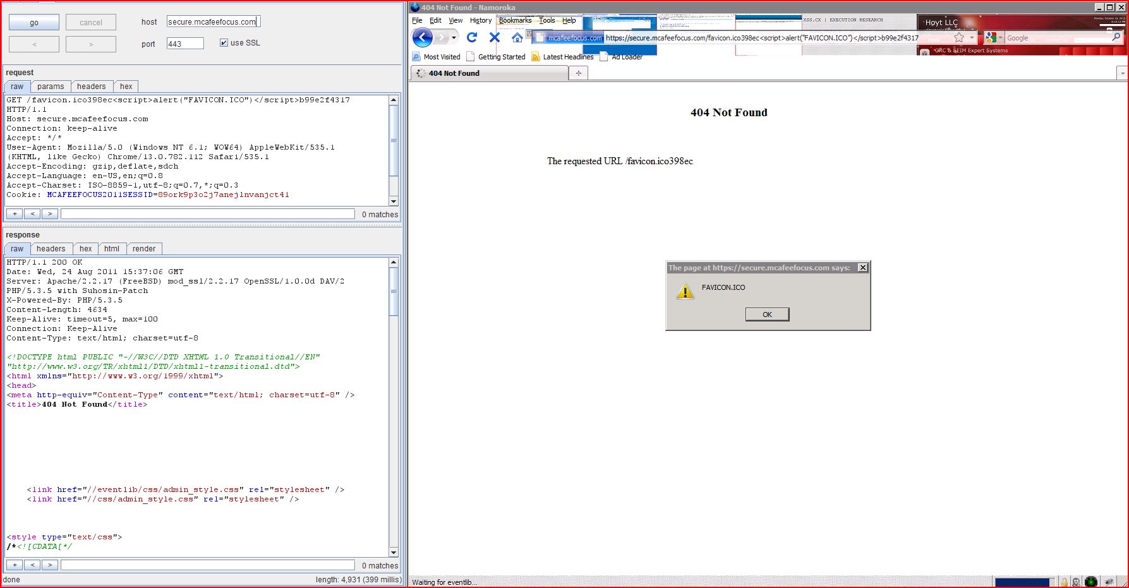
Task: Click the request search '+' options button
Action: click(x=15, y=214)
